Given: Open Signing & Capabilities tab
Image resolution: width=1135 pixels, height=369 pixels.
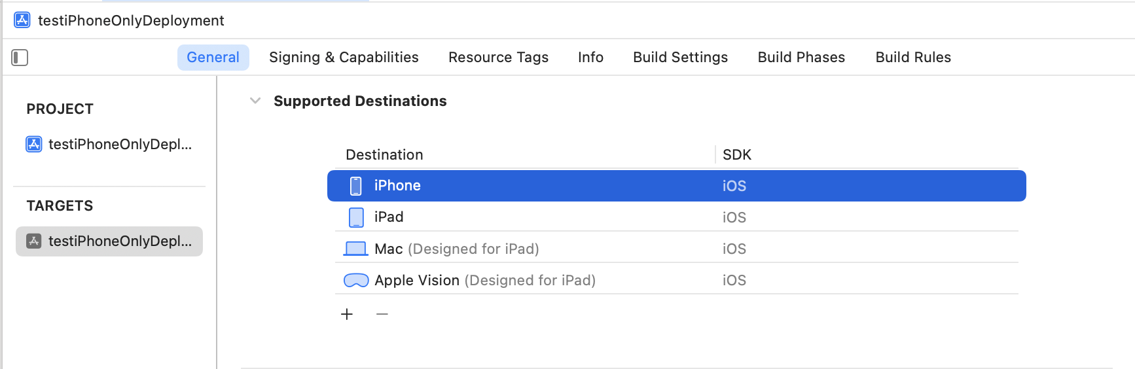Looking at the screenshot, I should click(x=344, y=58).
